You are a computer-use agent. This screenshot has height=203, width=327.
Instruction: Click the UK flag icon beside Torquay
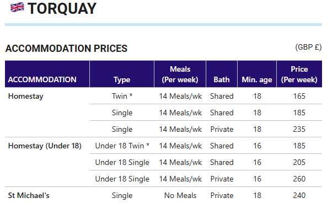click(x=17, y=7)
